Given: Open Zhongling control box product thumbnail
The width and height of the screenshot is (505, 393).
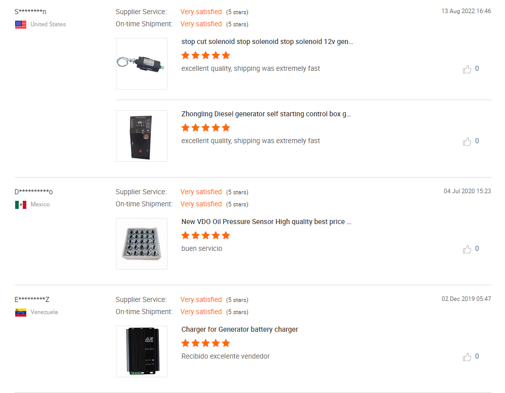Looking at the screenshot, I should [x=142, y=136].
